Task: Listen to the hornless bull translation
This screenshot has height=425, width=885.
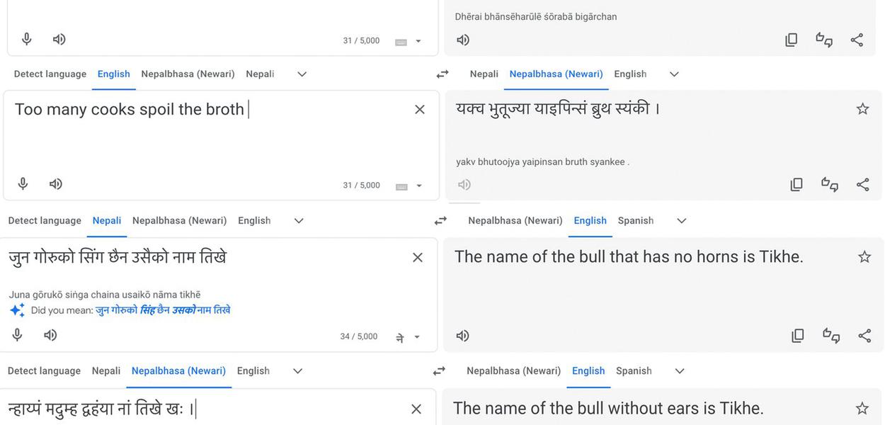Action: (x=462, y=334)
